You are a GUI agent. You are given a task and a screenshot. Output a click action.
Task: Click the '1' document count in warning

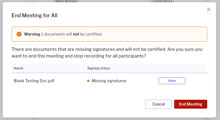coord(42,34)
